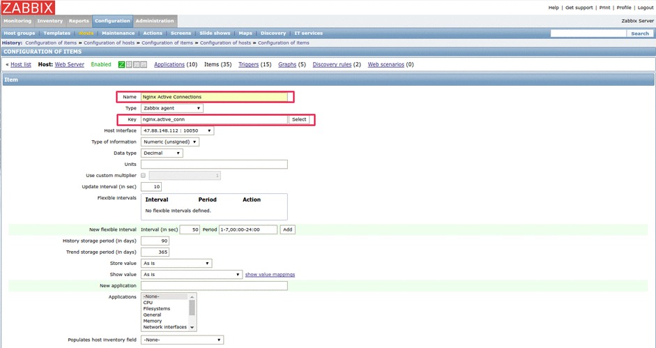Open the Discovery rules (2) link
The width and height of the screenshot is (656, 348).
click(333, 64)
